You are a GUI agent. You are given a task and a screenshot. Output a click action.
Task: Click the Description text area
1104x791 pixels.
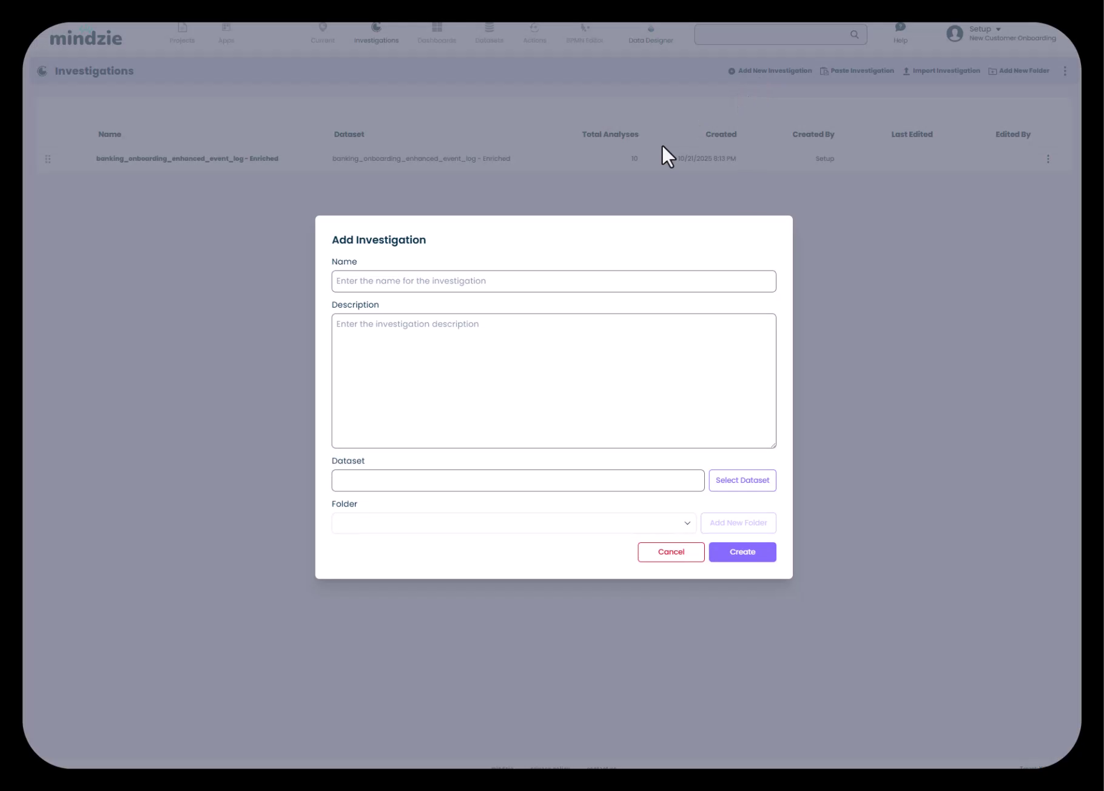tap(553, 381)
